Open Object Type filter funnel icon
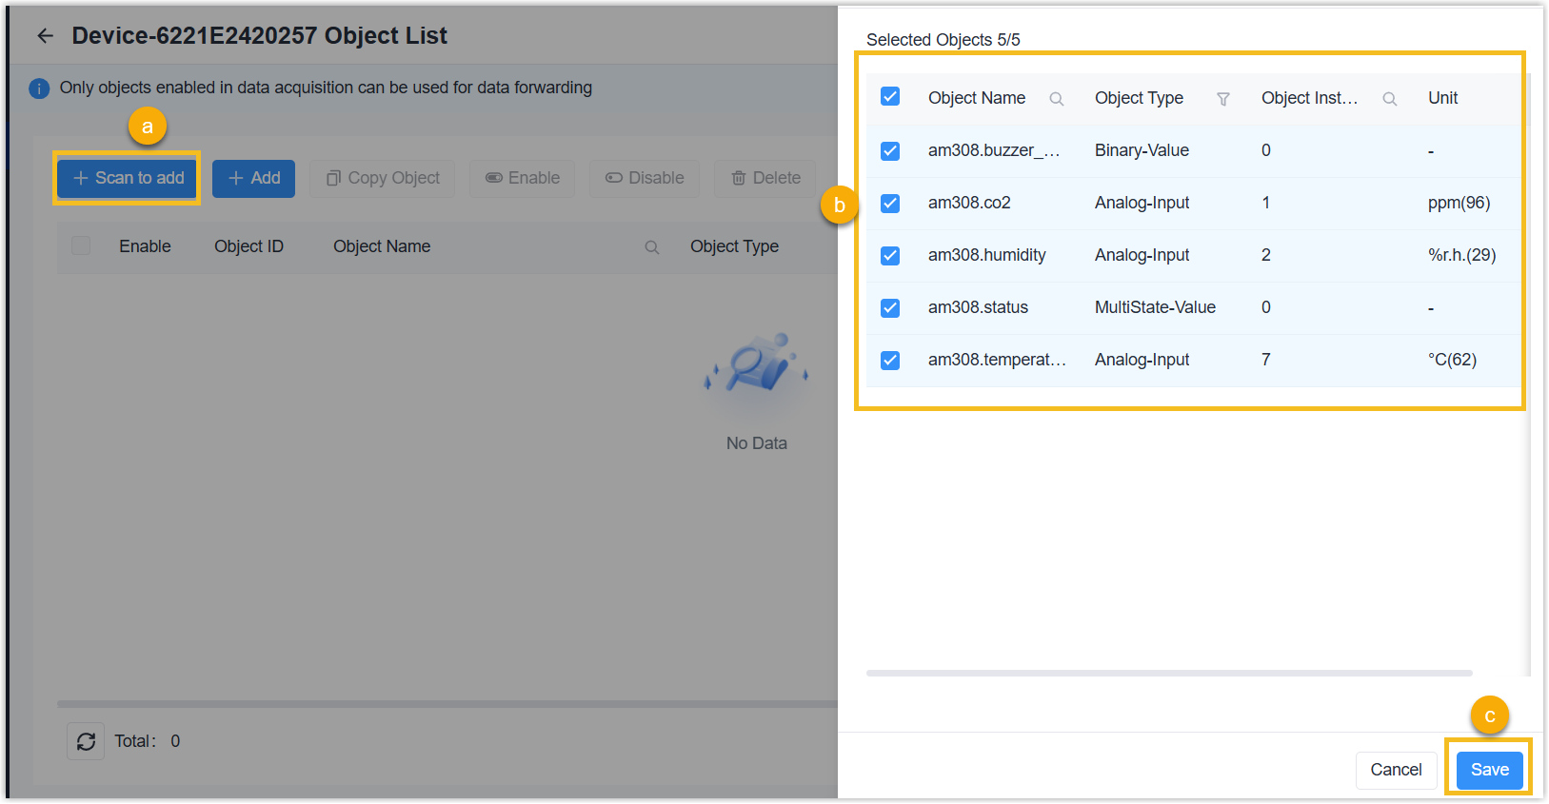 [1223, 99]
